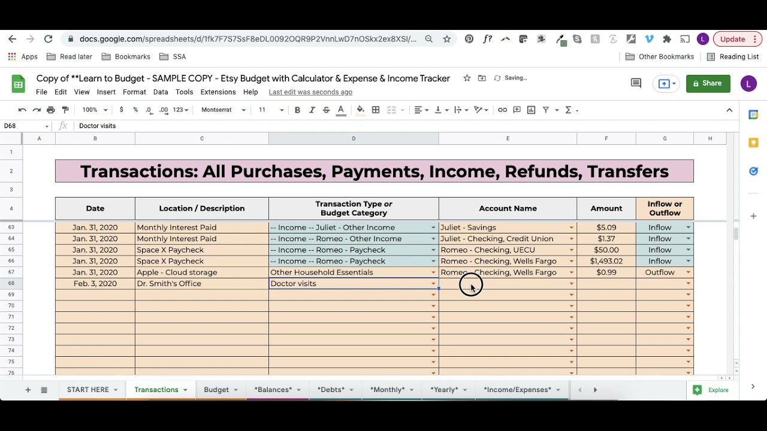Open more number formats 123 dropdown
The height and width of the screenshot is (431, 767).
180,110
